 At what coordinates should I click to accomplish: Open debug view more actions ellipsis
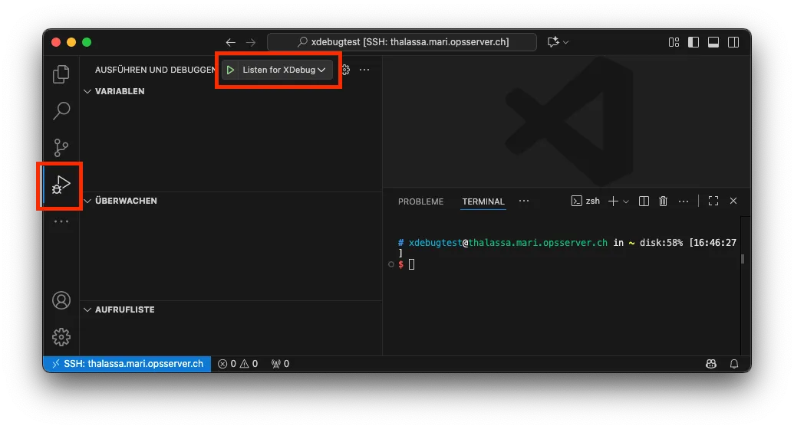[x=364, y=70]
